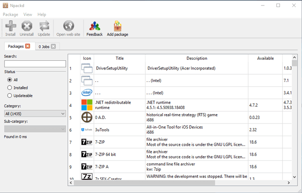Select the DriverSetupUtility row icon
Screen dimensions: 302x193
[87, 68]
